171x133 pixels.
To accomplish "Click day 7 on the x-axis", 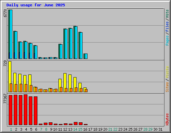I will coord(41,129).
